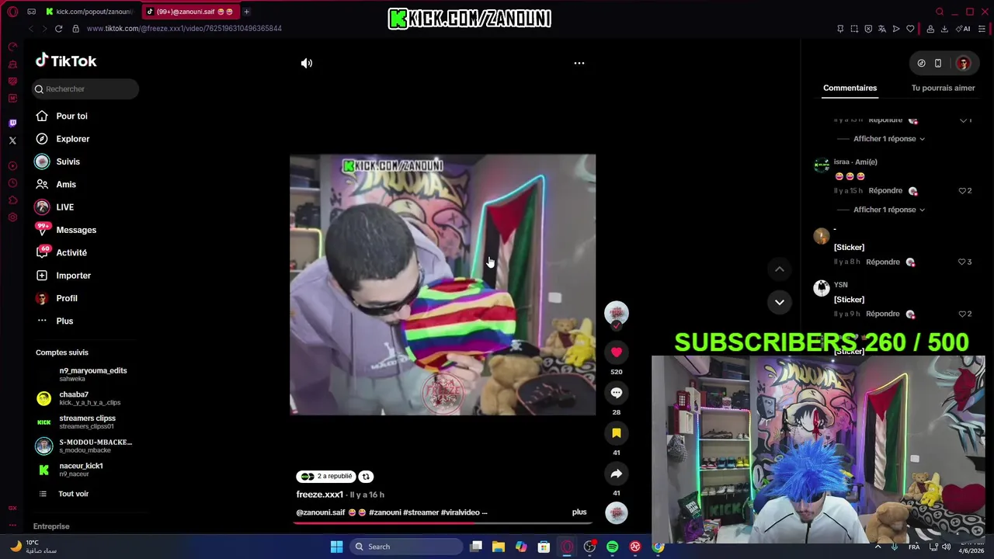Open the chaaba7 followed account
Image resolution: width=994 pixels, height=559 pixels.
pyautogui.click(x=74, y=398)
